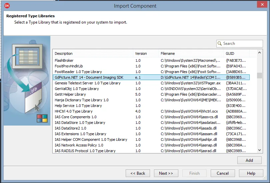Click filename C:\Windows\System32\WSTPager.ax

tap(191, 83)
